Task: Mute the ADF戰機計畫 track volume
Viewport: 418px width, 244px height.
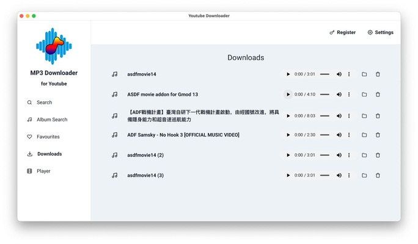Action: click(x=339, y=116)
